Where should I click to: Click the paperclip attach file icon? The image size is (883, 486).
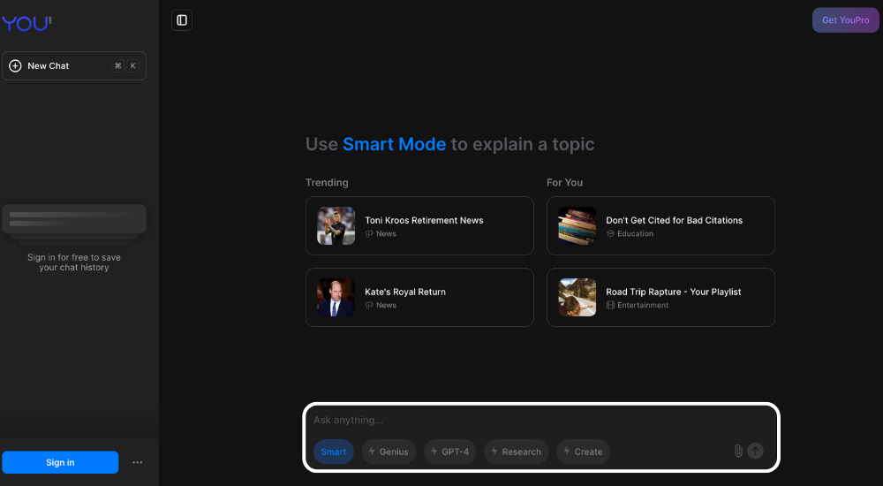coord(737,451)
